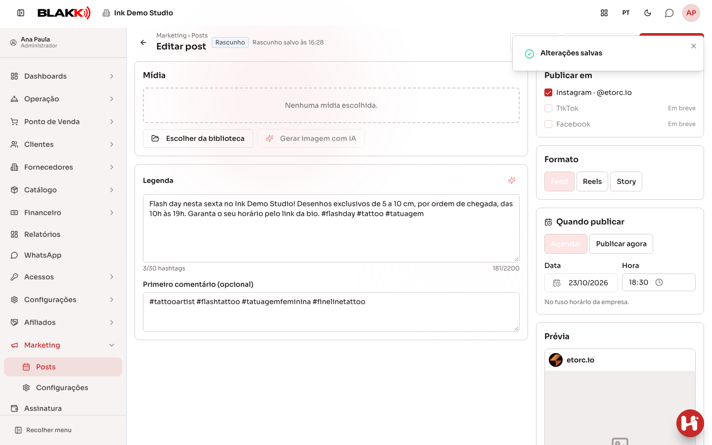The width and height of the screenshot is (712, 445).
Task: Switch language with the PT button
Action: coord(626,13)
